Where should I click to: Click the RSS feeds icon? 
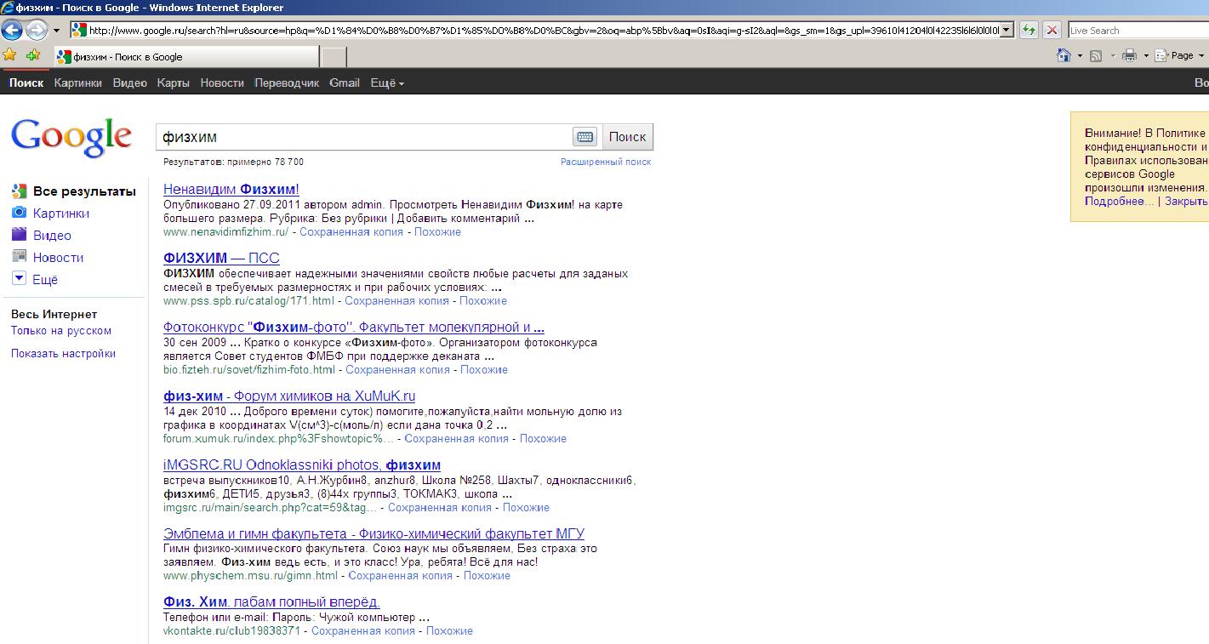(x=1096, y=55)
